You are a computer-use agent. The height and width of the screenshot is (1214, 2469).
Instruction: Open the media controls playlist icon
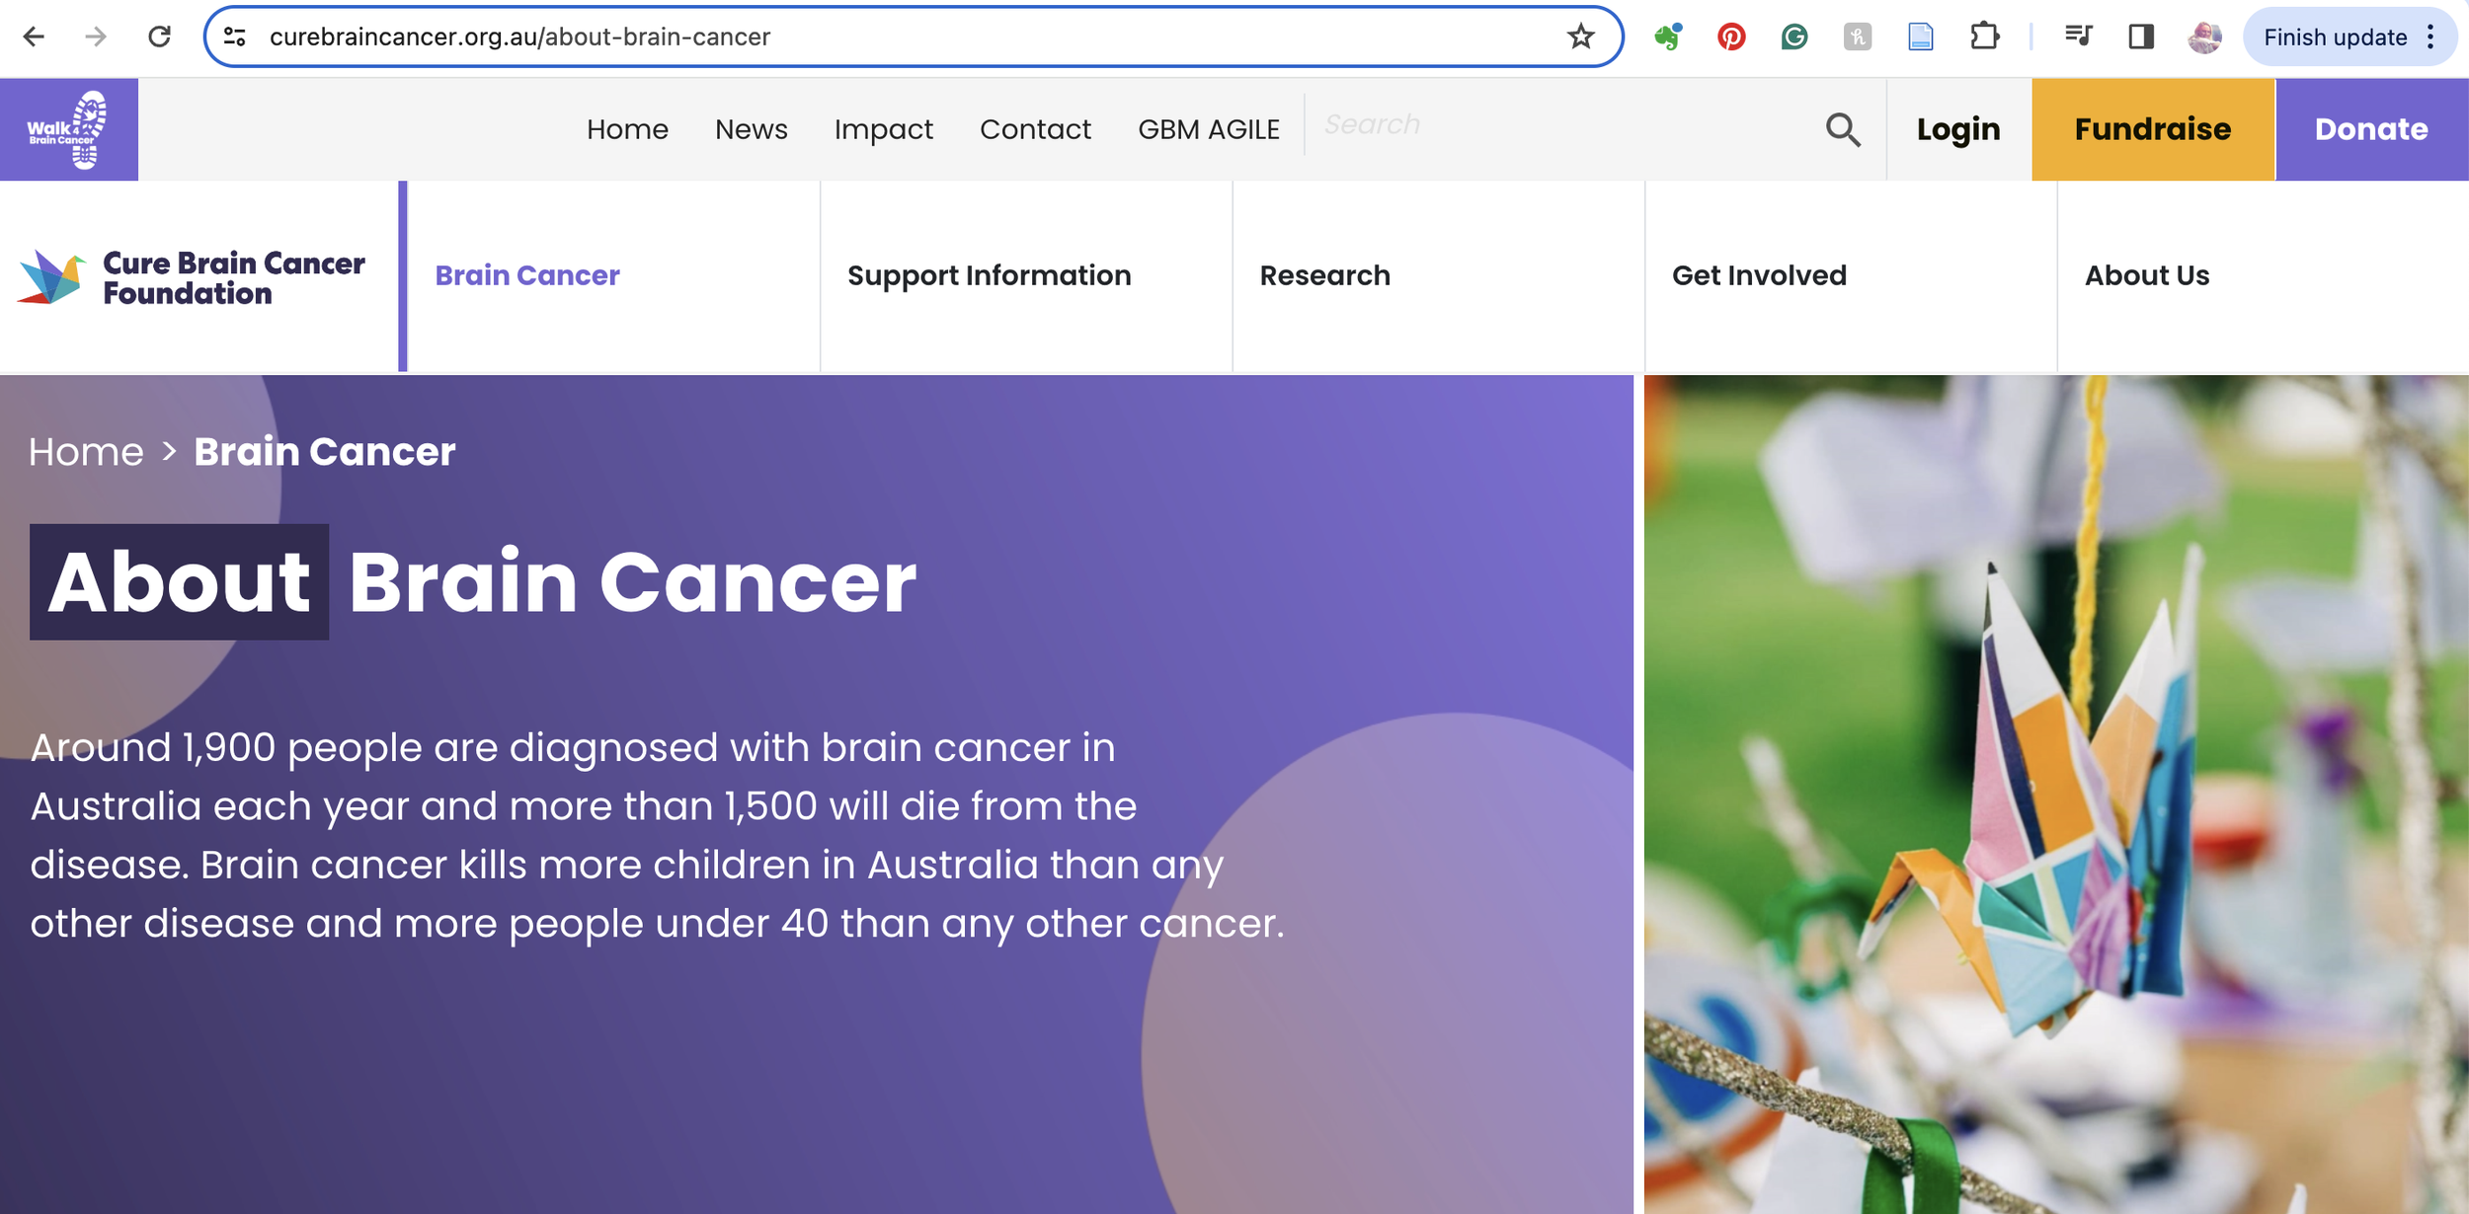pos(2078,37)
